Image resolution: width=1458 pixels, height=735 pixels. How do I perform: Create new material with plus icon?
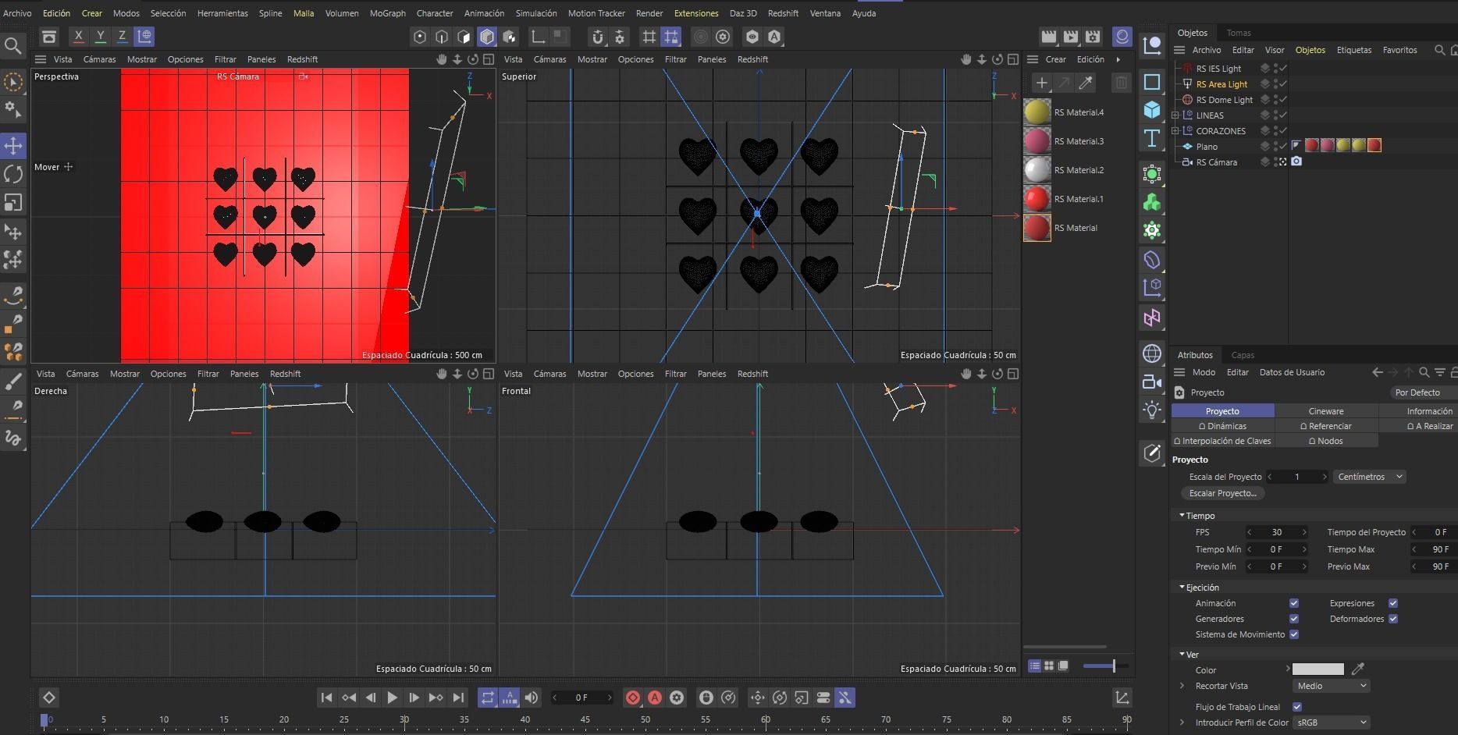(x=1041, y=83)
